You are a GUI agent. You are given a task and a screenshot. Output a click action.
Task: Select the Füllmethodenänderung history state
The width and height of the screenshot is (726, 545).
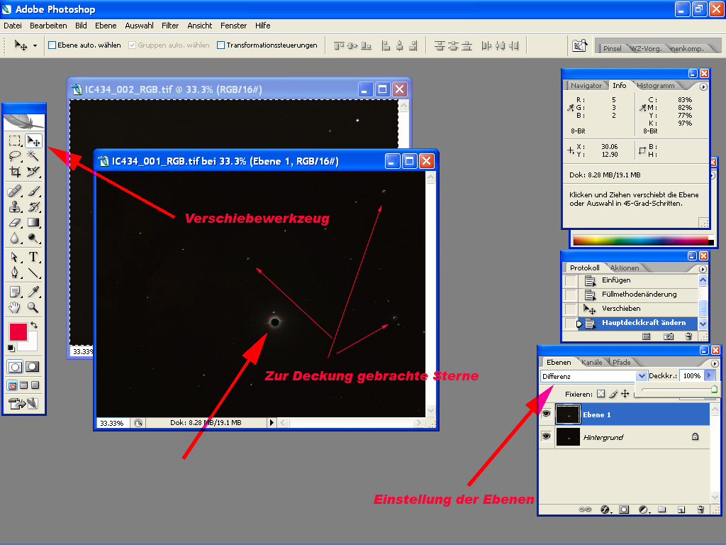click(639, 294)
